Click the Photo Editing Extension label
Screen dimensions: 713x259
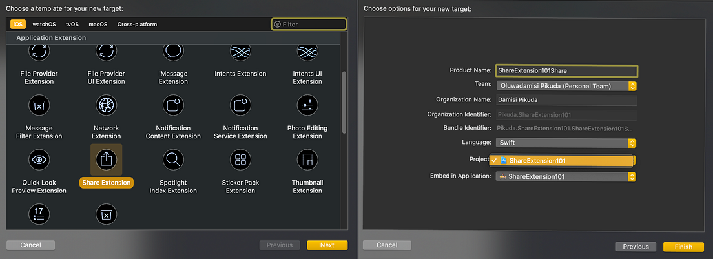(x=307, y=132)
